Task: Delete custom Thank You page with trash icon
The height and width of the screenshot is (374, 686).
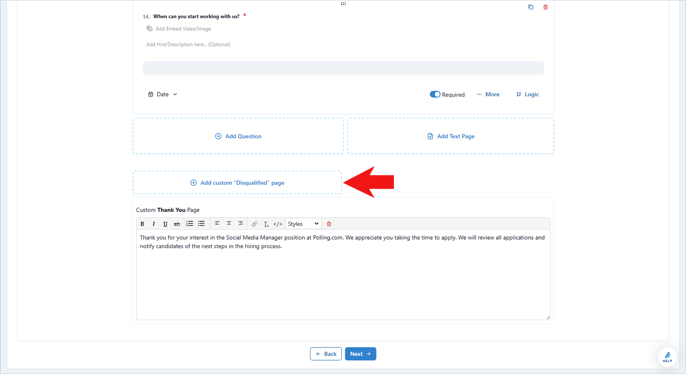Action: tap(329, 224)
